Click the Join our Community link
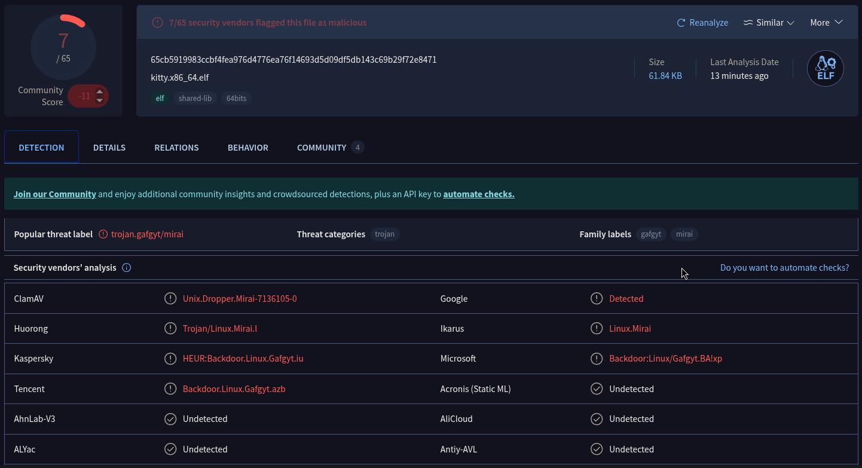862x468 pixels. (x=55, y=194)
